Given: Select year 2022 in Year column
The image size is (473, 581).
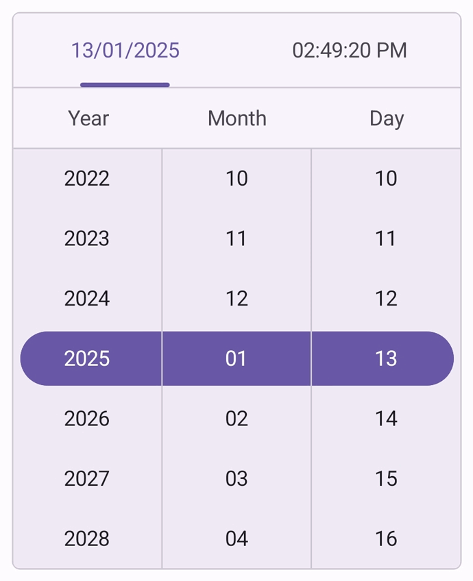Looking at the screenshot, I should 87,179.
